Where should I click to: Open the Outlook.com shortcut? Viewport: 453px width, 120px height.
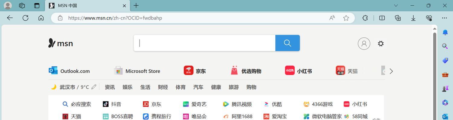pos(69,71)
